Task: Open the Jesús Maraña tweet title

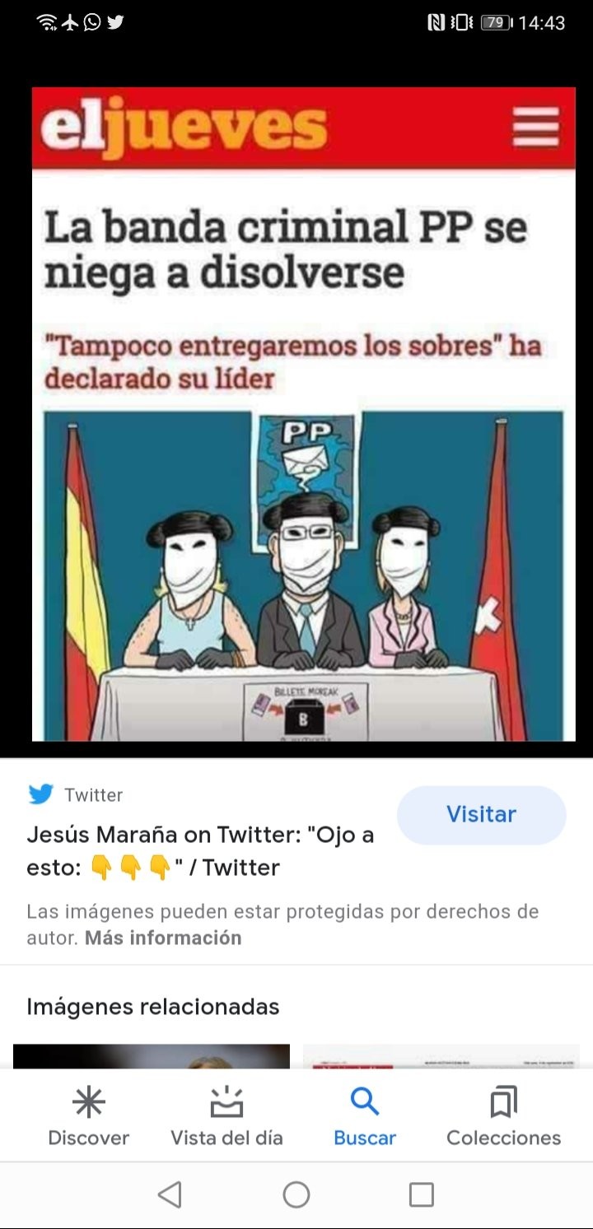Action: click(x=200, y=851)
